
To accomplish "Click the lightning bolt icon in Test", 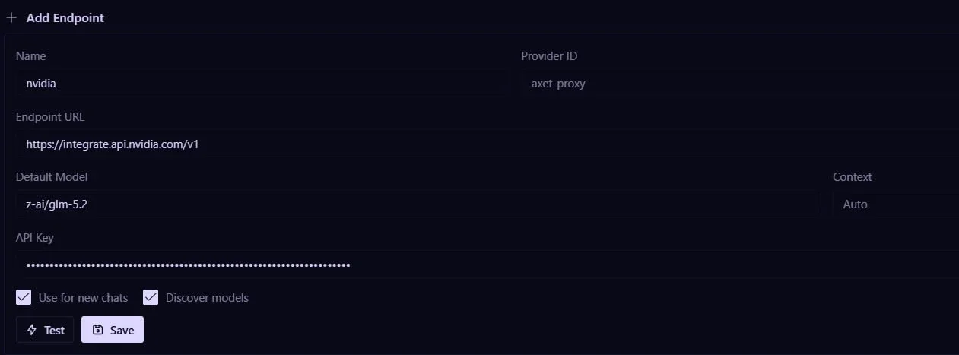I will click(x=32, y=330).
